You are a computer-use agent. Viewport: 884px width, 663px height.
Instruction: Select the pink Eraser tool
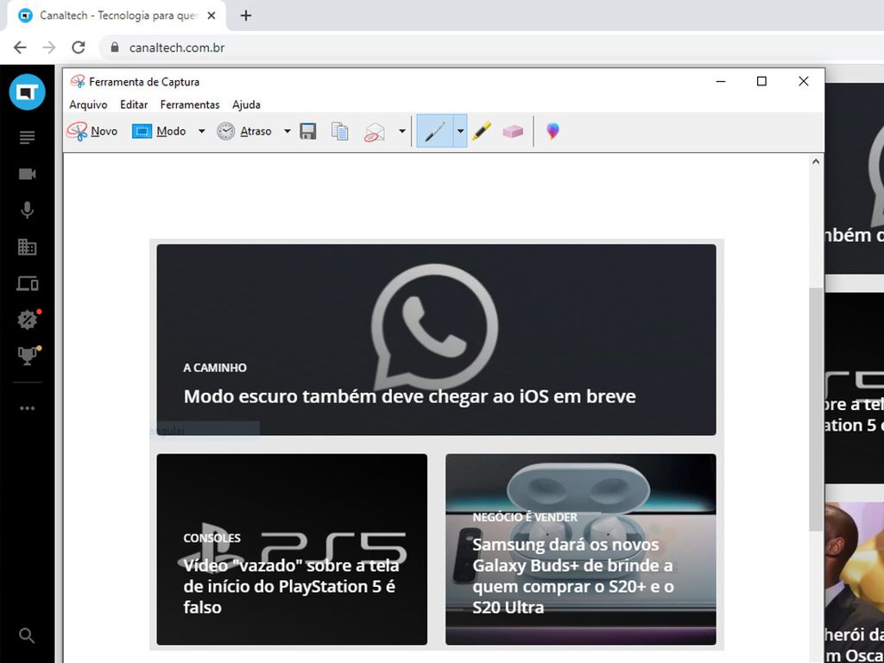click(513, 131)
